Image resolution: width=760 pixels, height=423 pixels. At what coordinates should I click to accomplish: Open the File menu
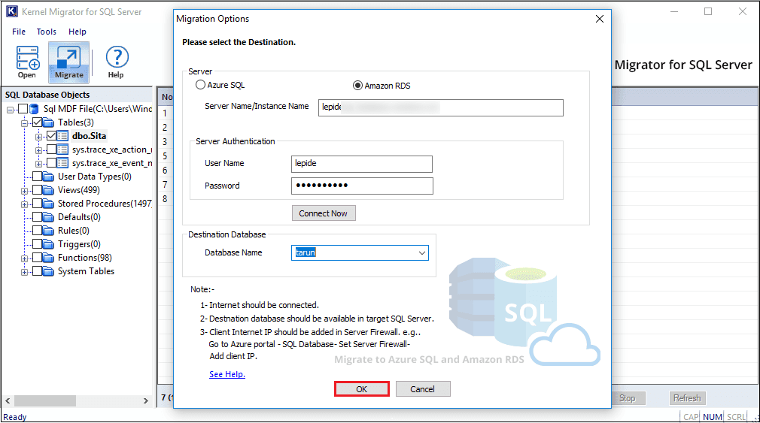pos(19,32)
